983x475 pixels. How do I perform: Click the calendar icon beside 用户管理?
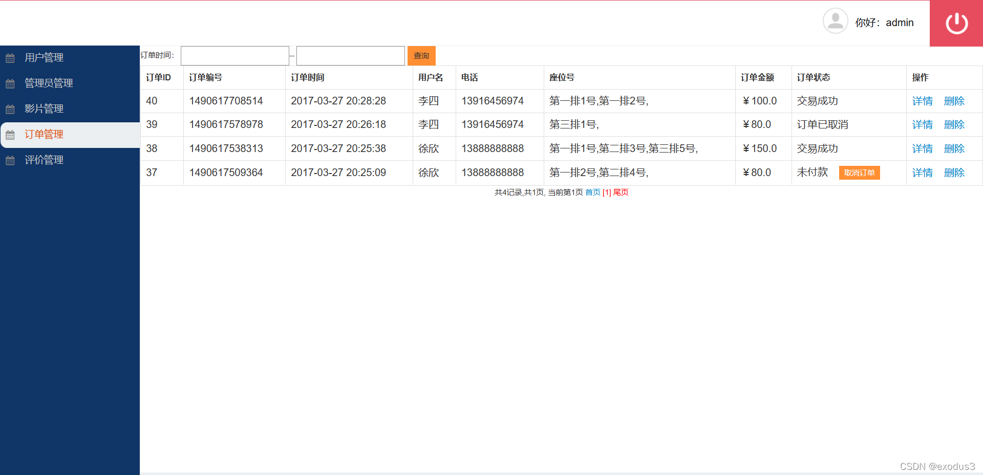point(10,58)
